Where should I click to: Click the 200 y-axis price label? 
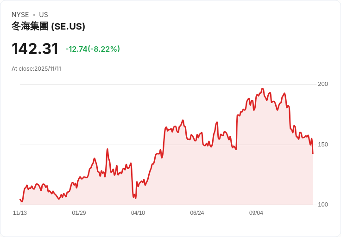[322, 84]
